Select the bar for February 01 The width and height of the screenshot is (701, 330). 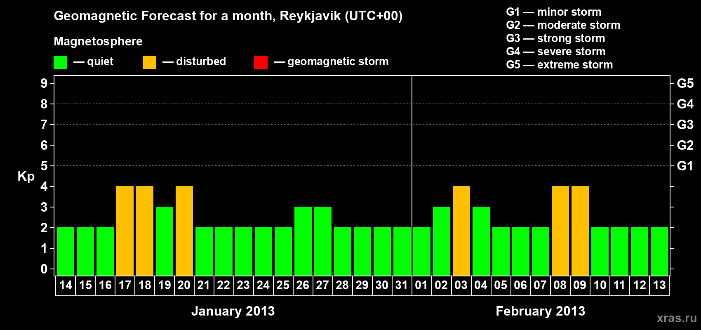tap(422, 251)
